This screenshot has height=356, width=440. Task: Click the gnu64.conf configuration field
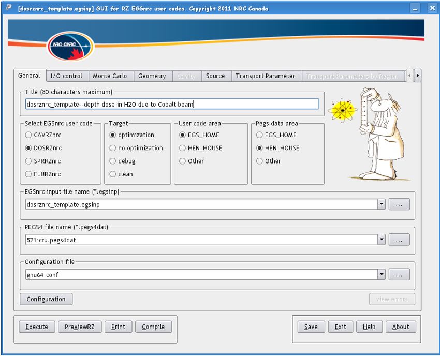click(x=201, y=274)
